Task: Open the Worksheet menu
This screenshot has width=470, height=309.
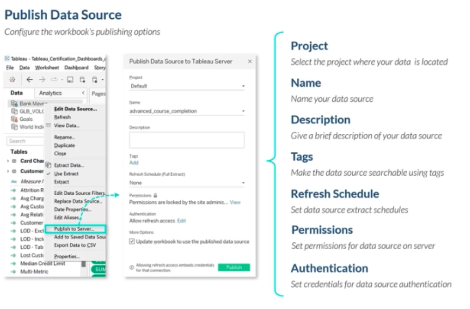Action: (47, 67)
